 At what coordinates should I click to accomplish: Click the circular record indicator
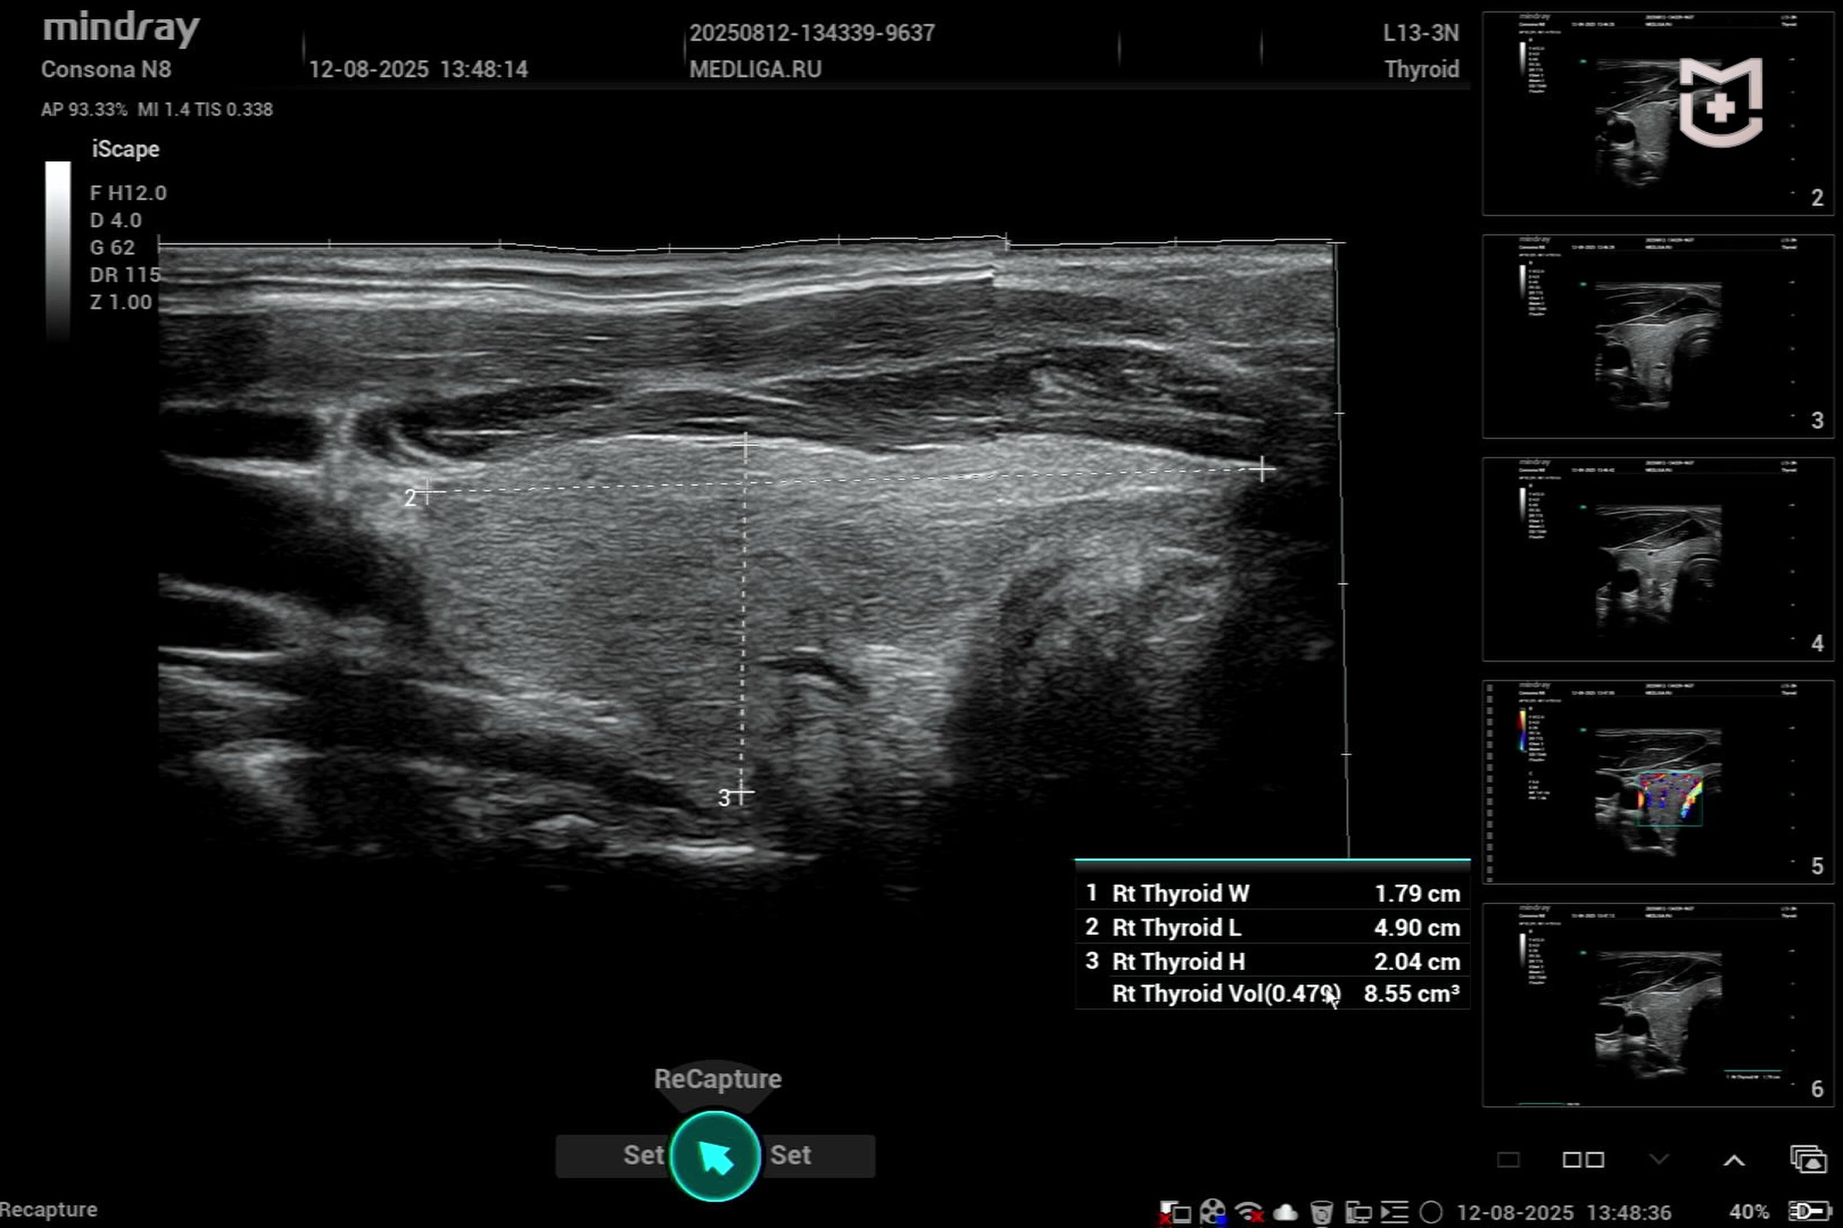1431,1213
